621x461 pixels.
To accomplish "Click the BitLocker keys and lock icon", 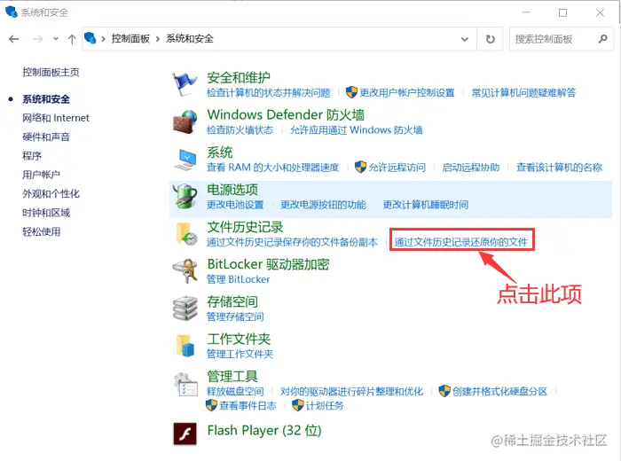I will coord(185,271).
